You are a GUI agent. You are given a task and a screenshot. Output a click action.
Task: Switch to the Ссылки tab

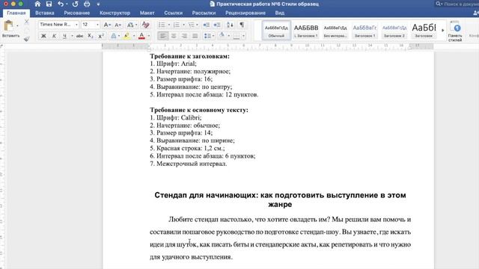click(x=173, y=13)
